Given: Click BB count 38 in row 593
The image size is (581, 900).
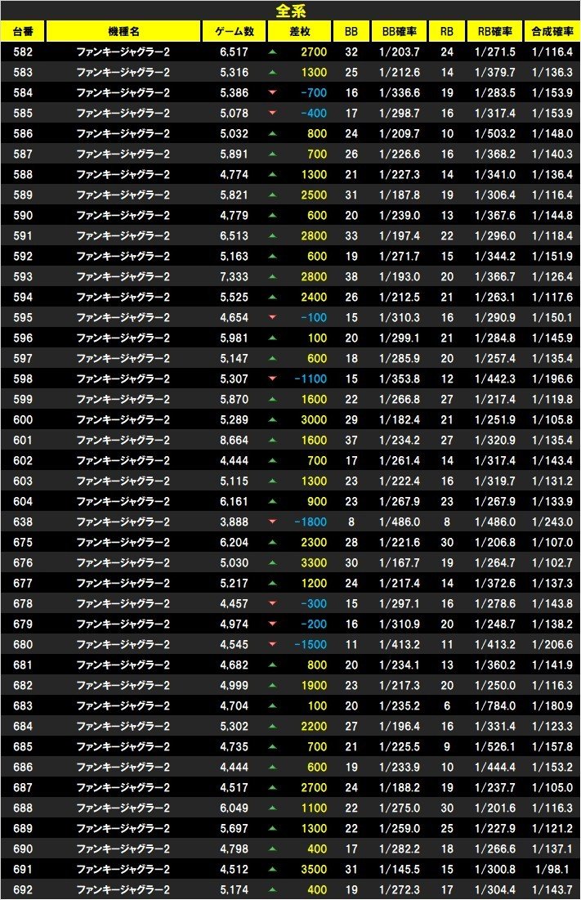Looking at the screenshot, I should 351,276.
